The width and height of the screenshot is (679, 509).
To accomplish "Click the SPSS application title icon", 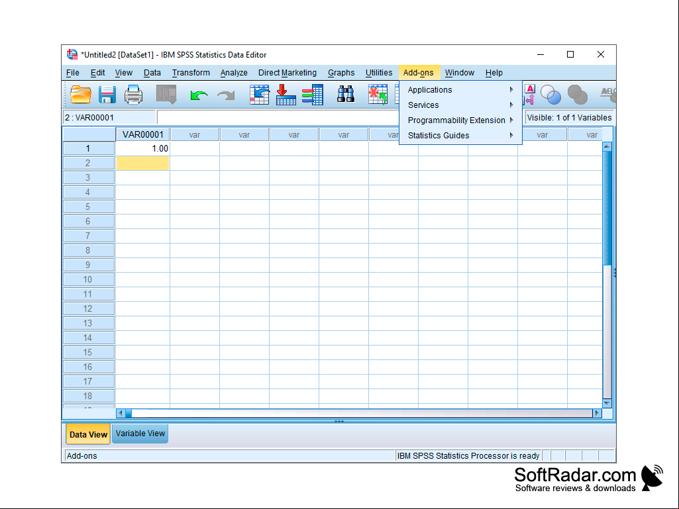I will tap(72, 54).
